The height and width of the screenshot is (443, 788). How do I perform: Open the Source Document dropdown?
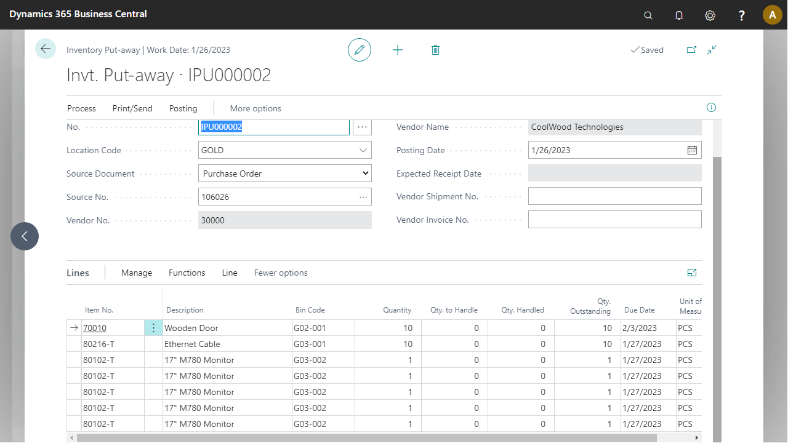coord(285,174)
